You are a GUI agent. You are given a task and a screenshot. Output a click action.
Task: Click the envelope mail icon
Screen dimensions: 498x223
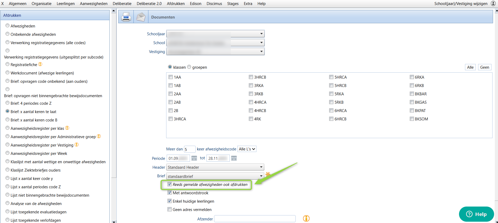click(141, 17)
